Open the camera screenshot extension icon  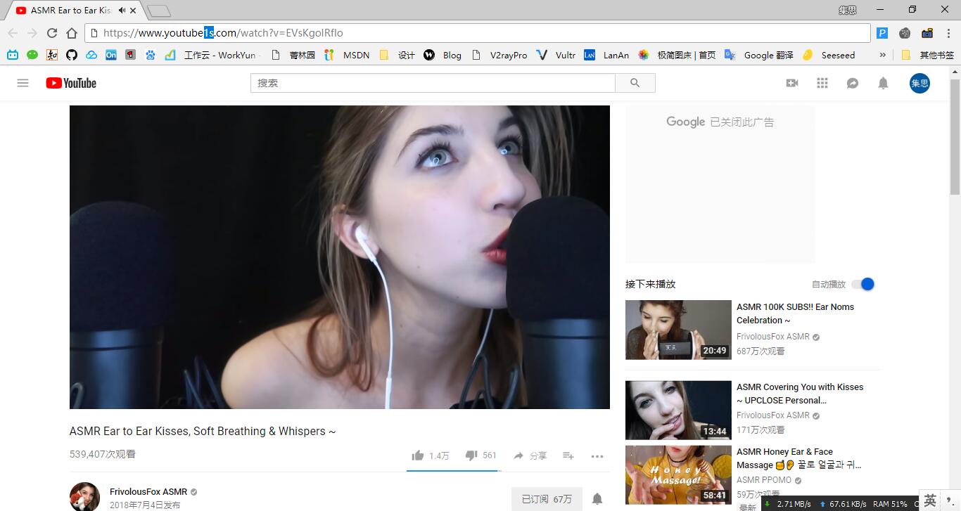click(927, 33)
